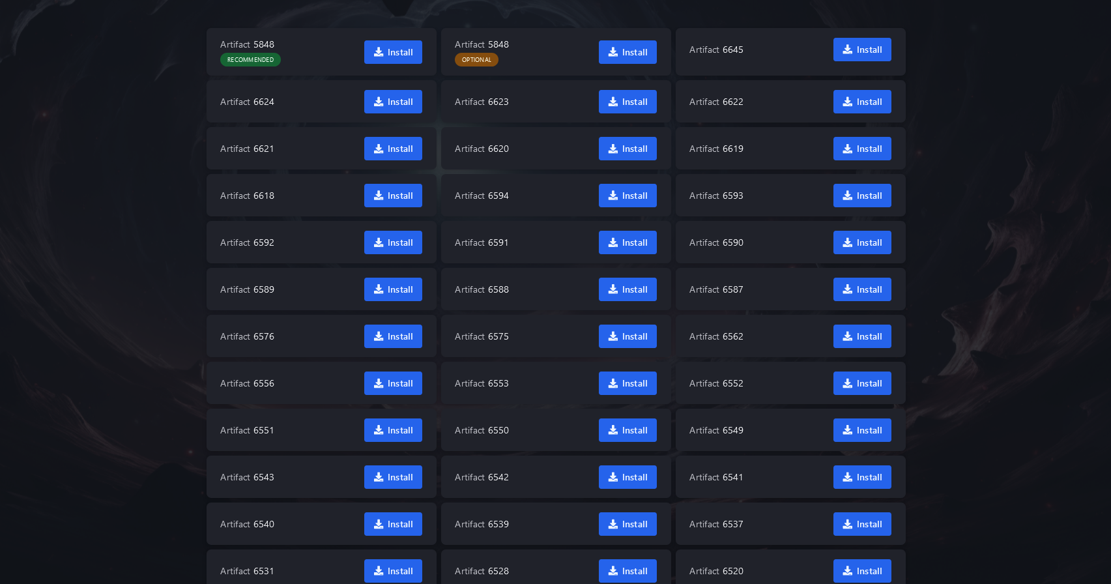
Task: Install Artifact 6592
Action: pos(393,242)
